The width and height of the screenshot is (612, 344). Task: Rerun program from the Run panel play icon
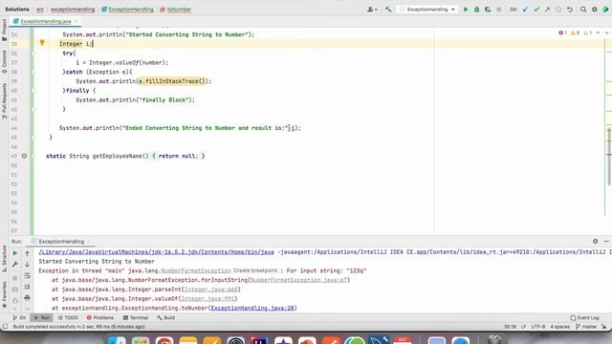point(15,253)
